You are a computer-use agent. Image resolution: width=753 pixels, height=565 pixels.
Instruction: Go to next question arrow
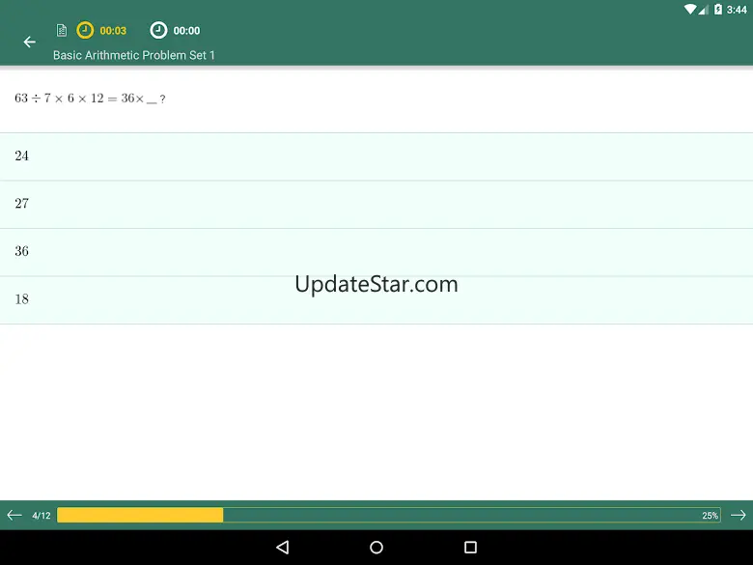point(739,515)
